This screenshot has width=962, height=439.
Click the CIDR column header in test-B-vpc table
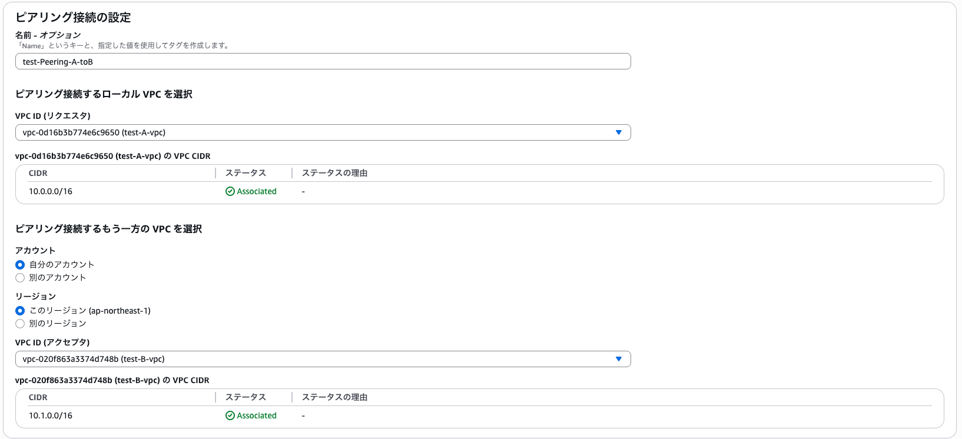click(x=38, y=397)
